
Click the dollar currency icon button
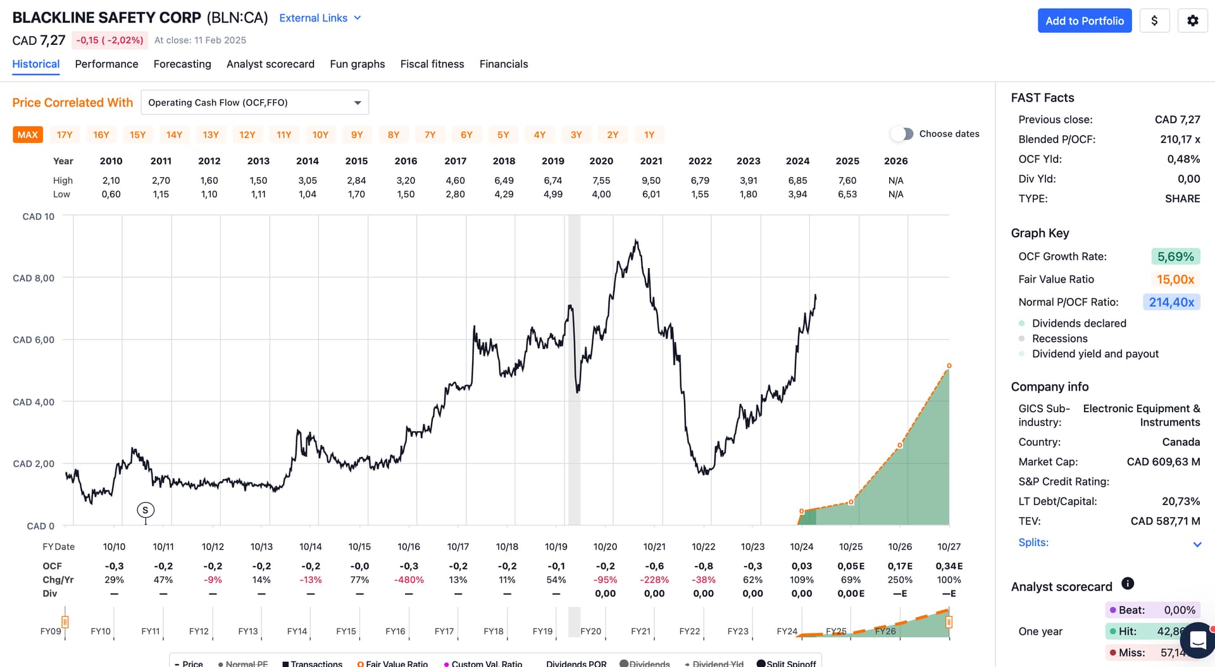[1154, 21]
